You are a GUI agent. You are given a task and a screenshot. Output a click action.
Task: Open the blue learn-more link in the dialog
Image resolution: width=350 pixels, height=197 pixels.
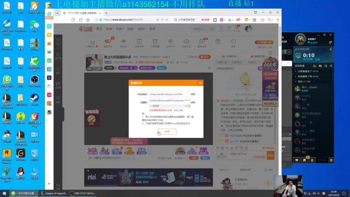click(x=178, y=110)
